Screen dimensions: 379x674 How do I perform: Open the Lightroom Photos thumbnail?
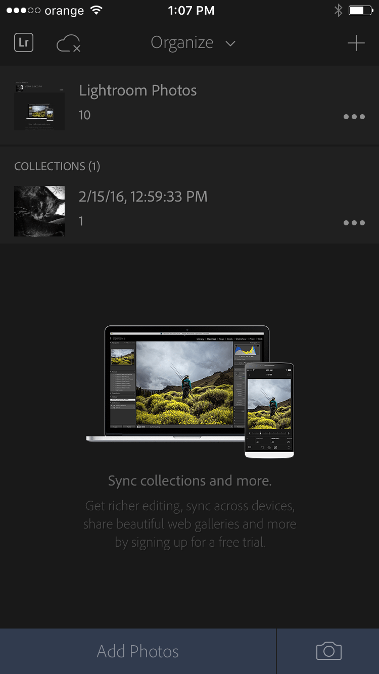39,105
